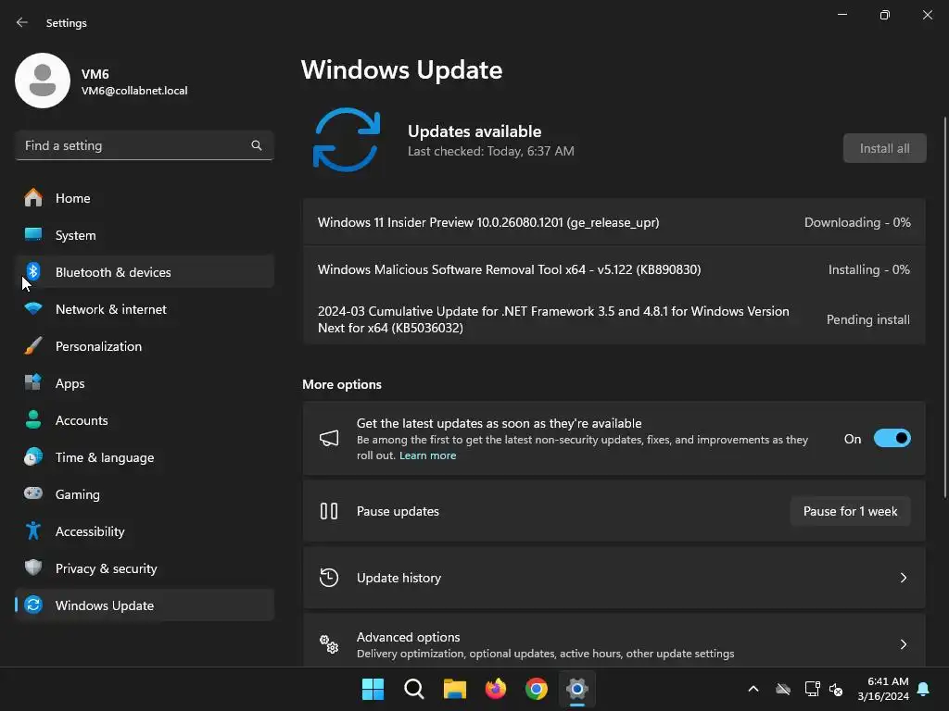
Task: Click the back arrow in Settings header
Action: (22, 22)
